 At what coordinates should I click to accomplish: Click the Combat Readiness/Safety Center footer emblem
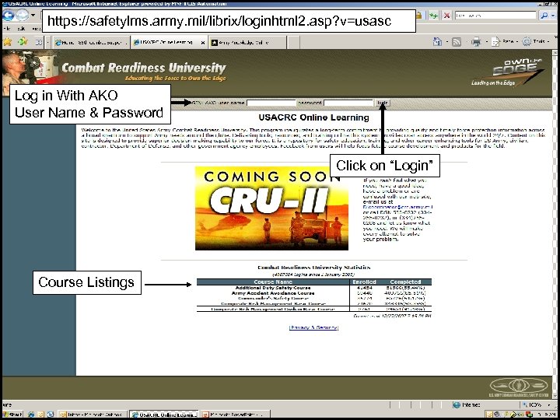[x=518, y=387]
